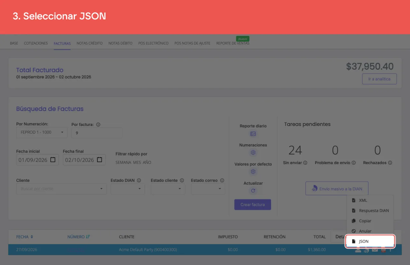Open the REPORTE DE VENTAS tab
The image size is (410, 265).
click(233, 43)
